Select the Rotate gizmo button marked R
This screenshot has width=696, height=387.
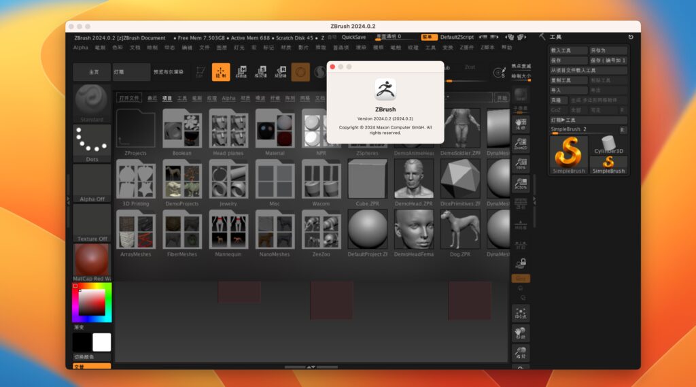coord(281,72)
